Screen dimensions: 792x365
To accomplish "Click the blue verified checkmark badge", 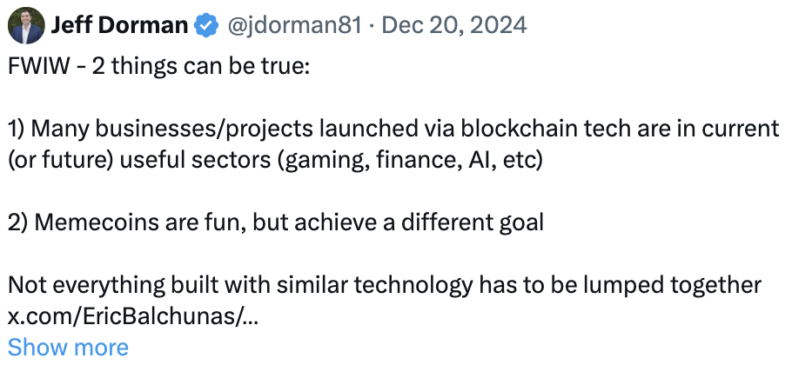I will pyautogui.click(x=206, y=25).
